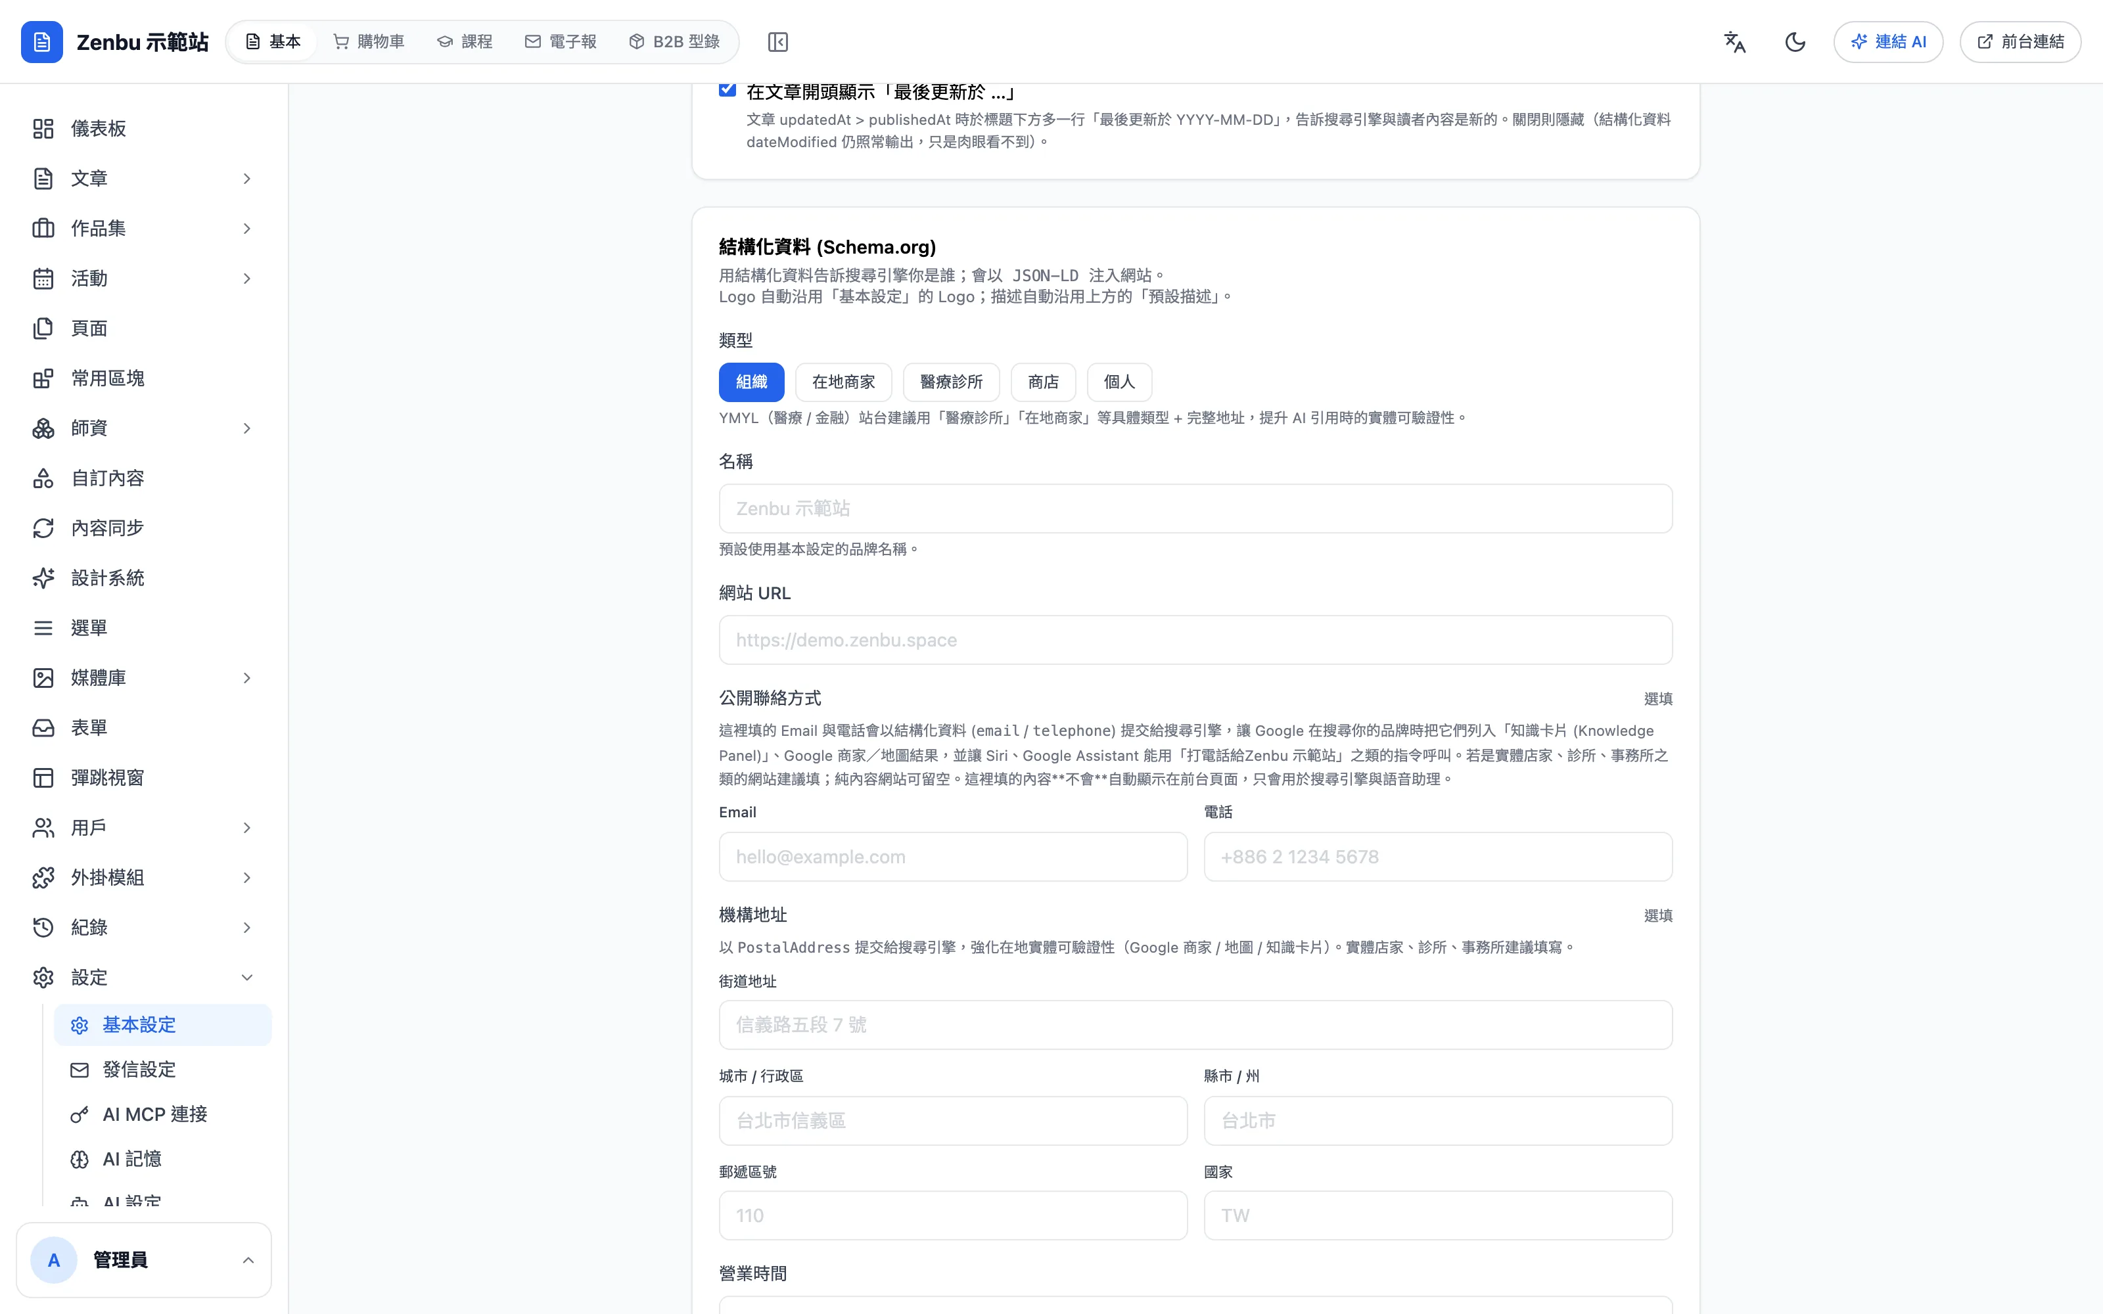Focus the 縣市 / 州 input field
The height and width of the screenshot is (1314, 2103).
point(1437,1120)
